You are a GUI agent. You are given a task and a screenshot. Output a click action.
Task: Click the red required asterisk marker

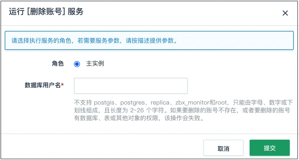[x=62, y=85]
